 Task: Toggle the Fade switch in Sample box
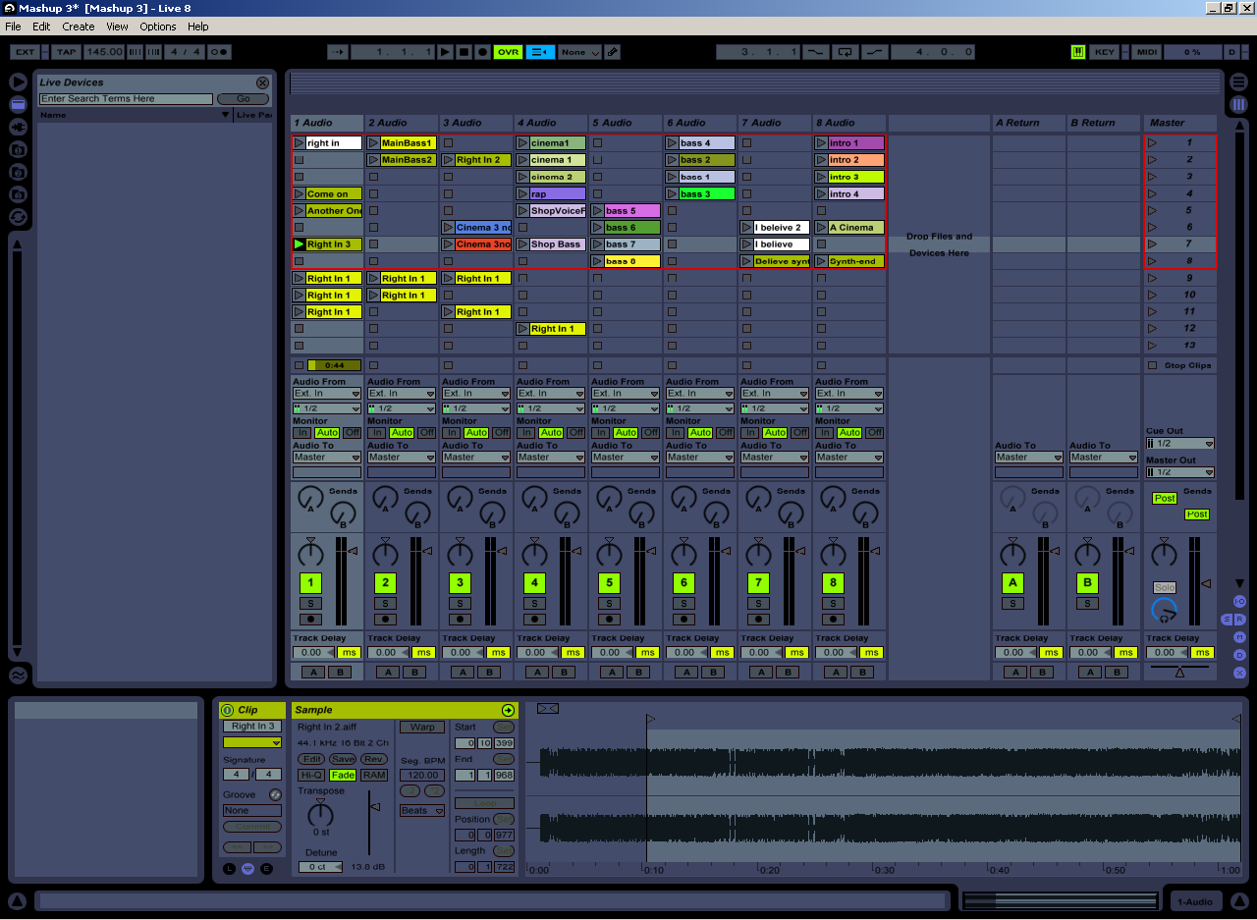pyautogui.click(x=343, y=776)
